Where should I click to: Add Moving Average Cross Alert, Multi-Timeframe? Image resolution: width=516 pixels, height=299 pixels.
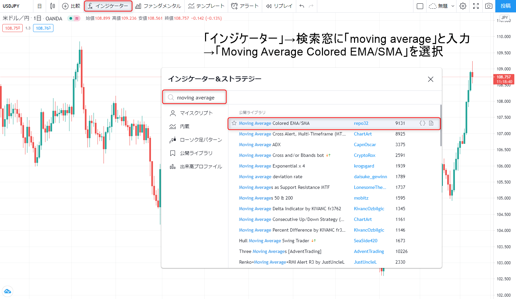click(293, 134)
